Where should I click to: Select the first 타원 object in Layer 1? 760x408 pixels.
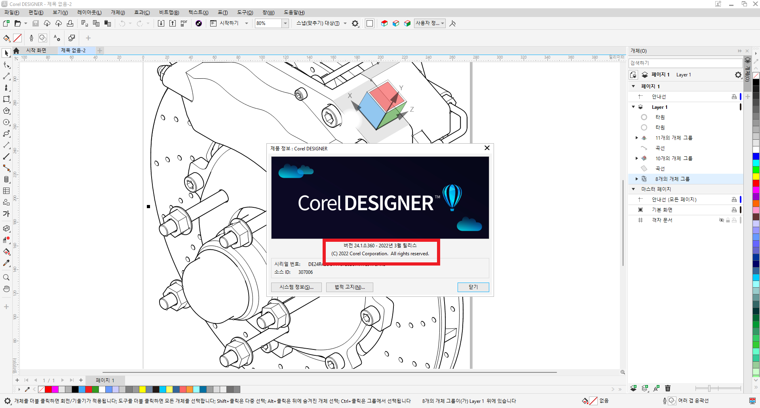660,117
